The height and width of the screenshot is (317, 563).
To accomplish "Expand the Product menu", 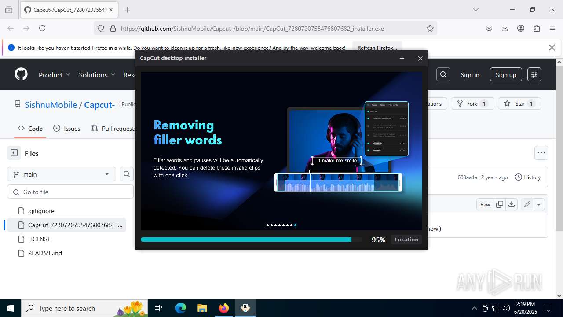I will pyautogui.click(x=55, y=75).
